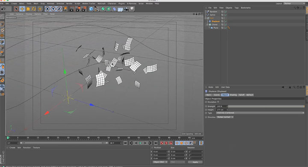Play the animation forwards
Screen dimensions: 308x167
click(x=140, y=143)
